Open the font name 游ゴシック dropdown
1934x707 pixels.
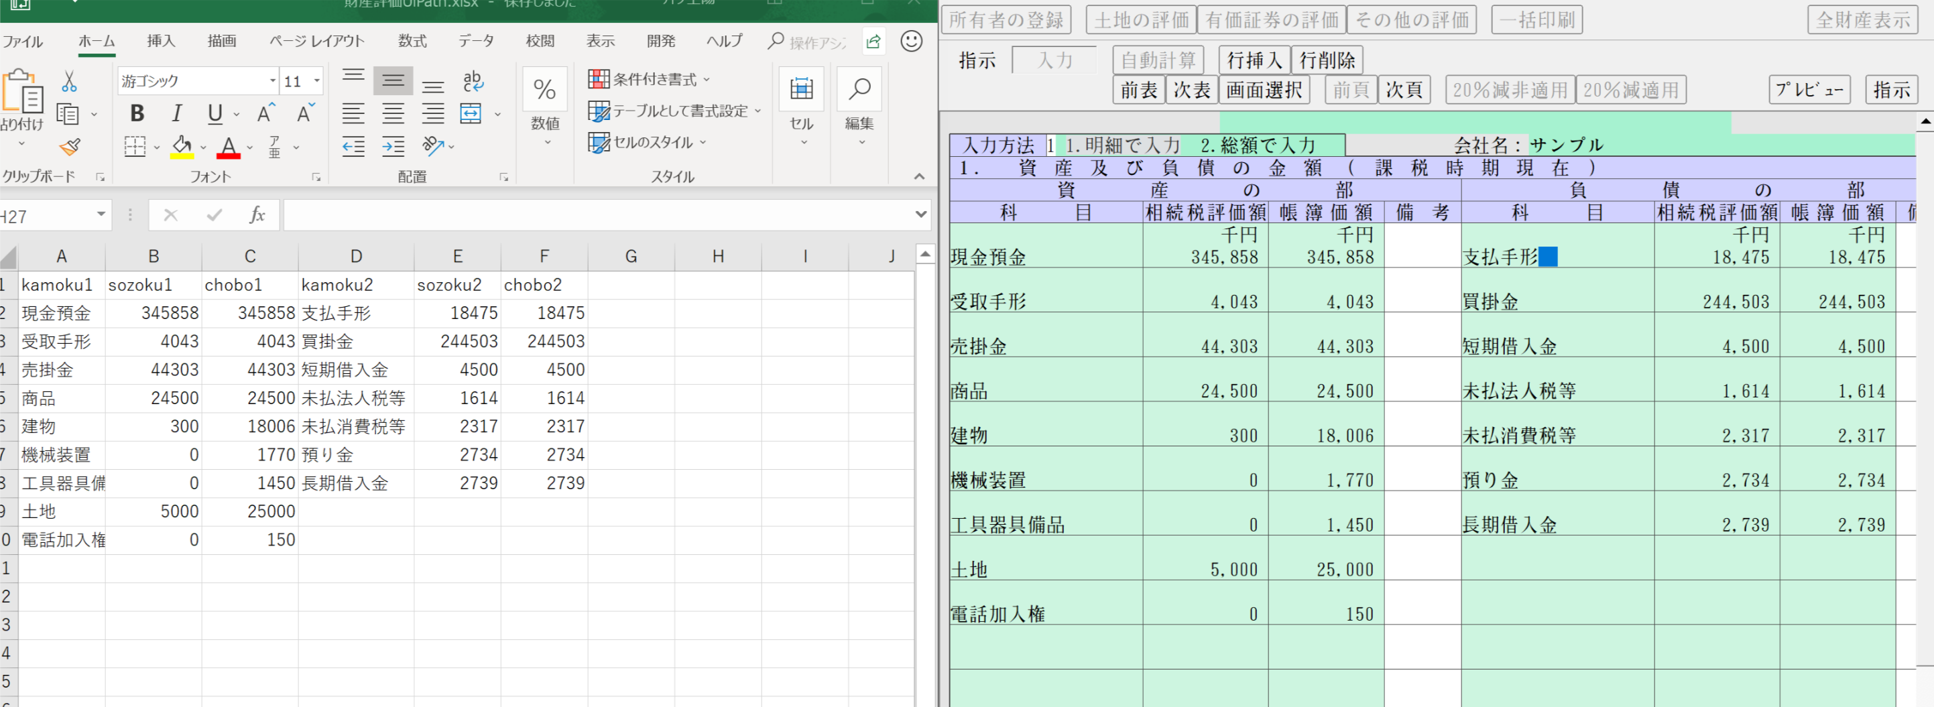click(273, 80)
